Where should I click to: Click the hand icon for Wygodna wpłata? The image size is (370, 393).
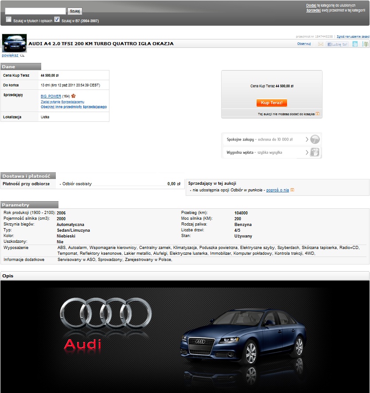click(315, 152)
